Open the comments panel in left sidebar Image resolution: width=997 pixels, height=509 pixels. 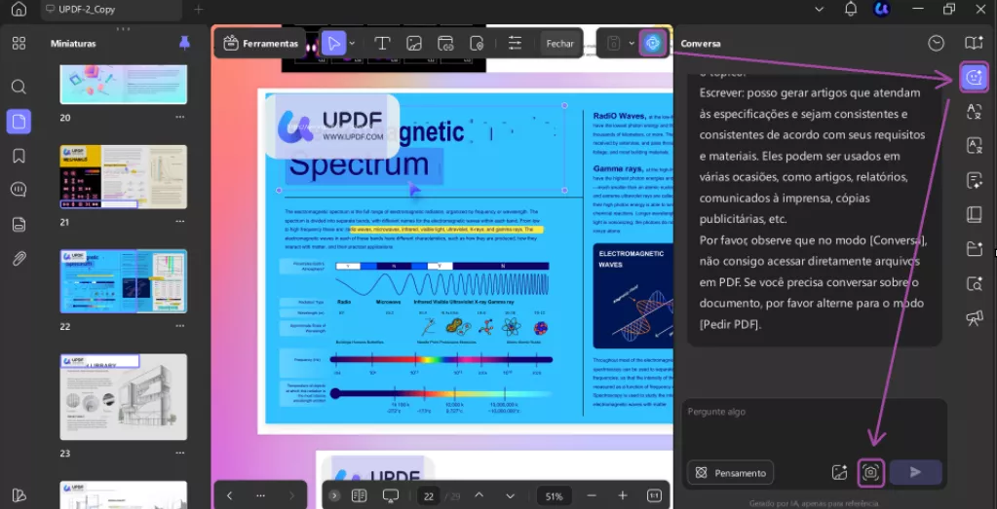pyautogui.click(x=19, y=189)
